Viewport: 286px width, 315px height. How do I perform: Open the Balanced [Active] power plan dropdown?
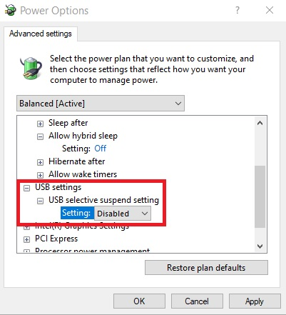tap(101, 104)
